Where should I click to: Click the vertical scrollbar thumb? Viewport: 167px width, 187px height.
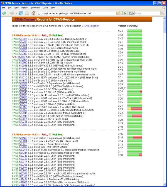(x=164, y=26)
